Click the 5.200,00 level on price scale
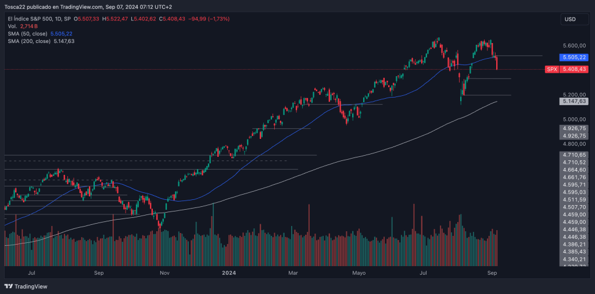595x294 pixels. pyautogui.click(x=573, y=95)
